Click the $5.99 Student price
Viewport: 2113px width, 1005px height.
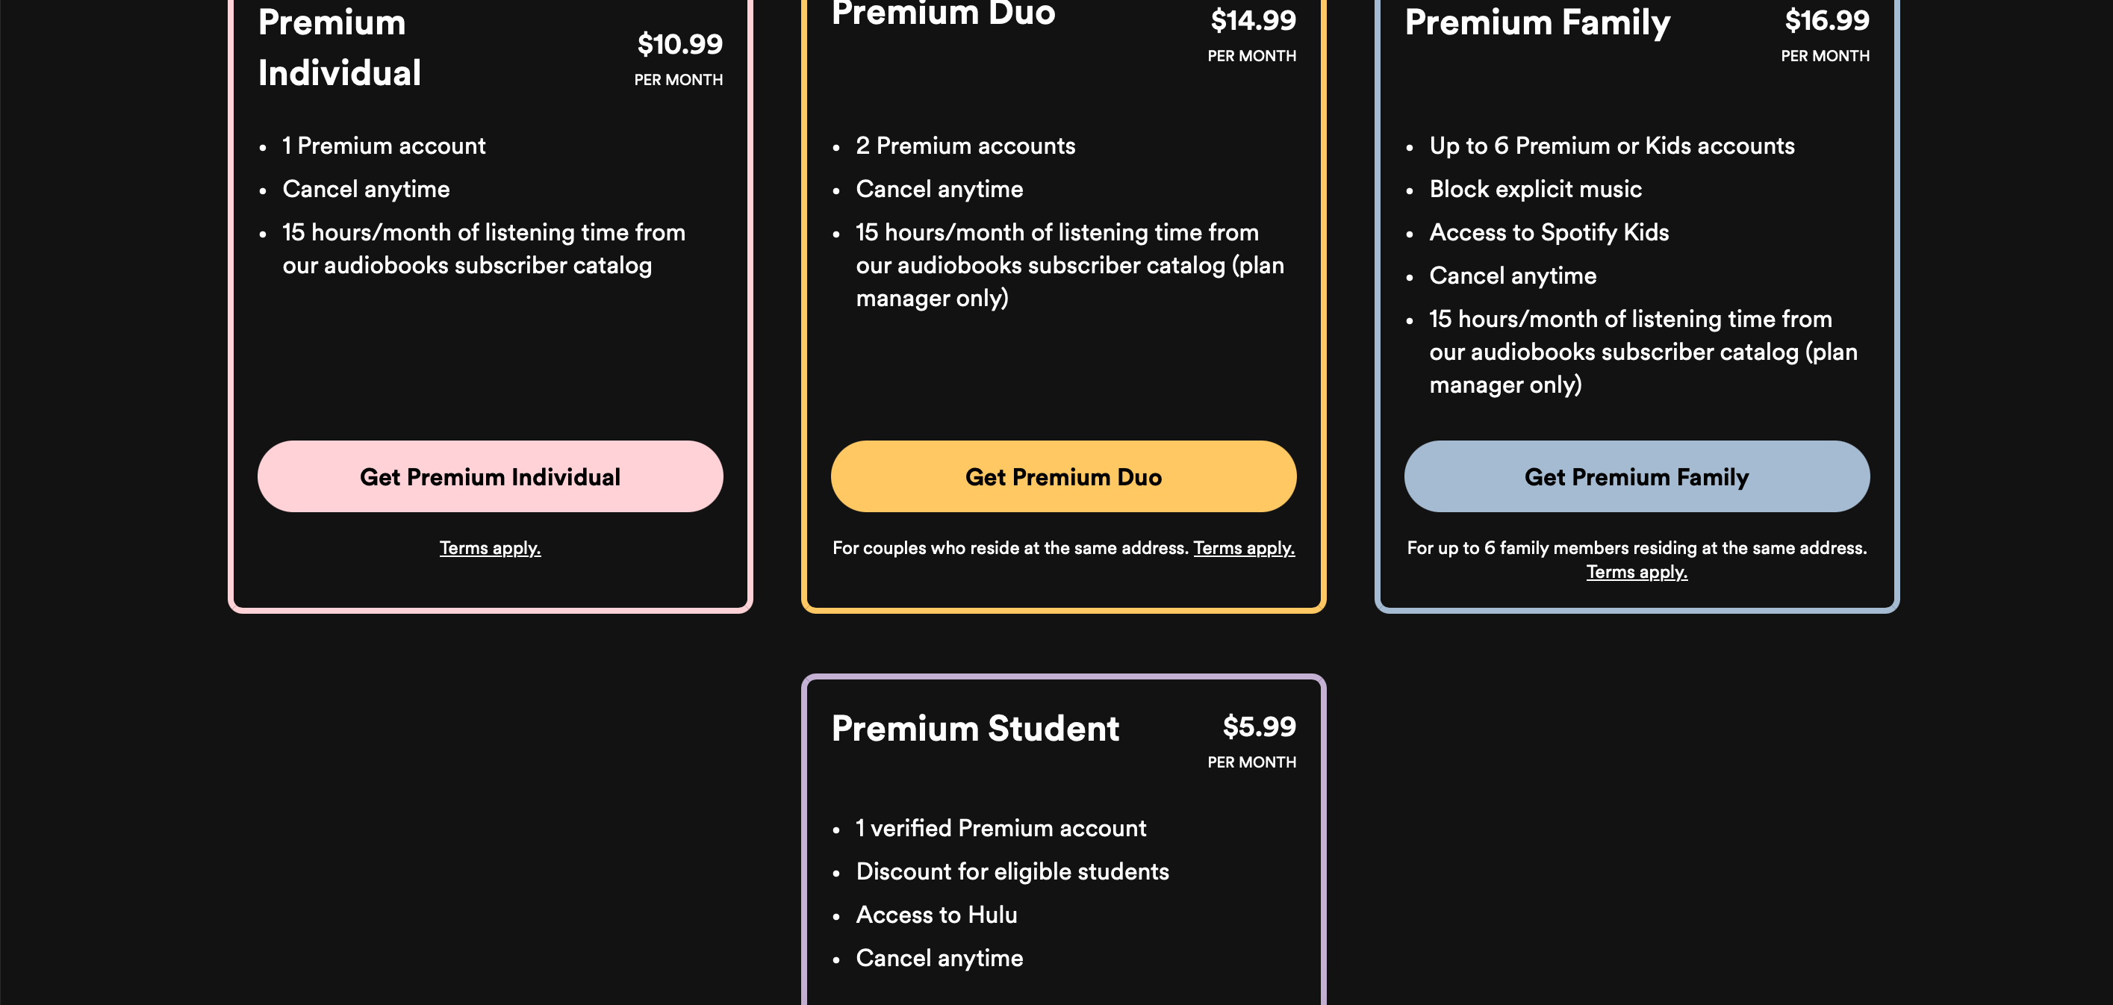pyautogui.click(x=1258, y=727)
